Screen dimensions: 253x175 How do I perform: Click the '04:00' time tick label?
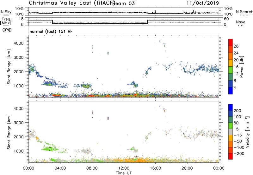pos(60,168)
